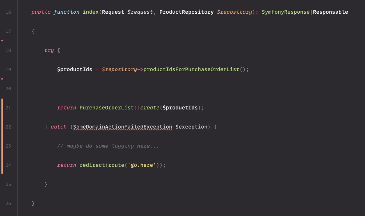365x216 pixels.
Task: Click line number 23 in the gutter
Action: pyautogui.click(x=8, y=146)
